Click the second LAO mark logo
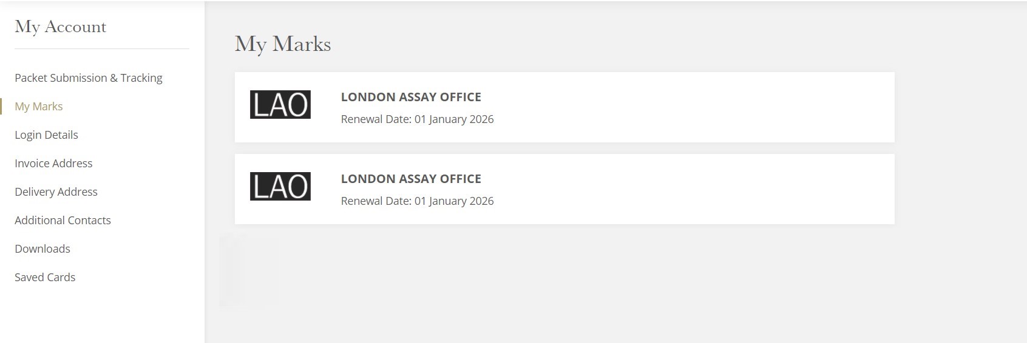Viewport: 1027px width, 343px height. pos(280,186)
